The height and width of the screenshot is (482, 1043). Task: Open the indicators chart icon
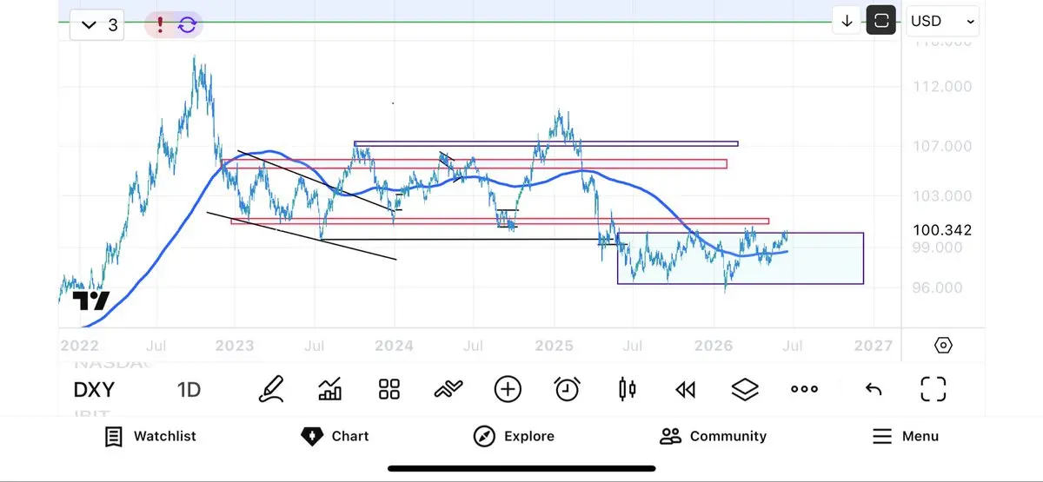pyautogui.click(x=330, y=388)
